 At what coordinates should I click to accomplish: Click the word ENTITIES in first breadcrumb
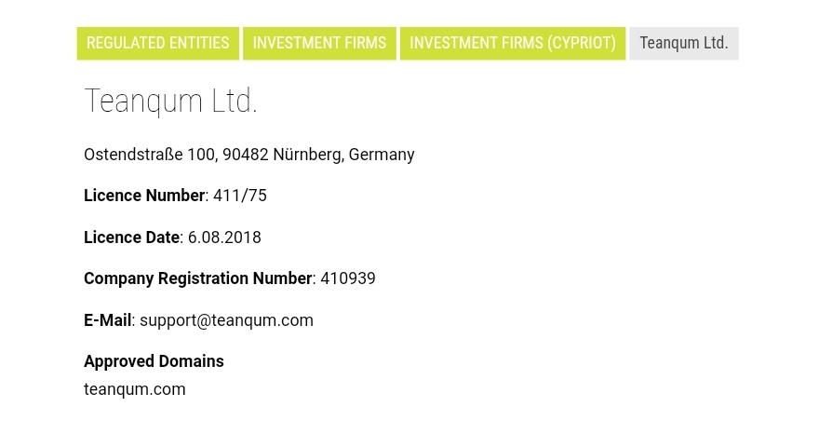[195, 43]
